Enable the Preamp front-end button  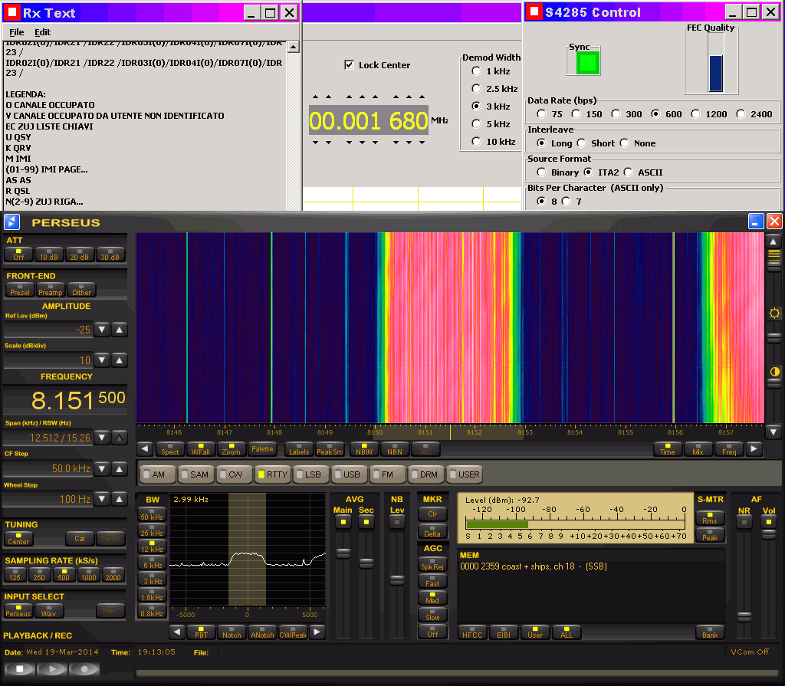51,290
